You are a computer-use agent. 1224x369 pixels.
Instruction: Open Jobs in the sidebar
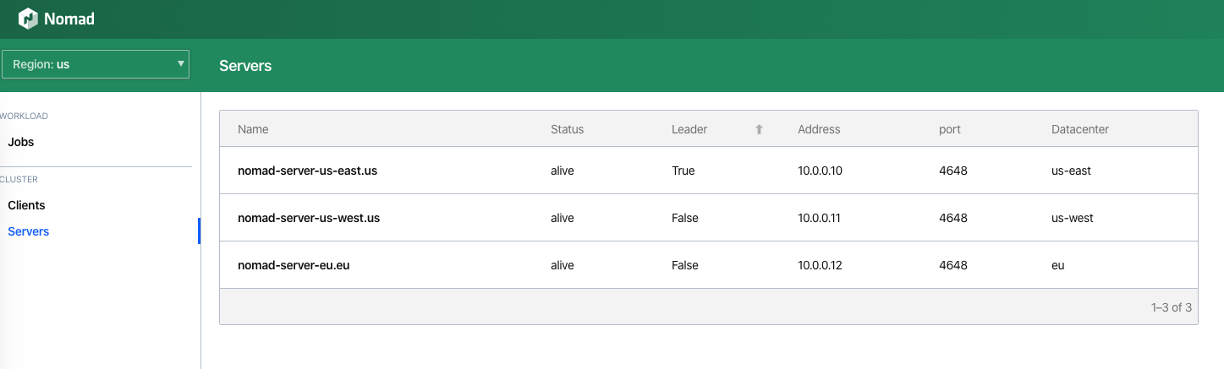click(21, 142)
